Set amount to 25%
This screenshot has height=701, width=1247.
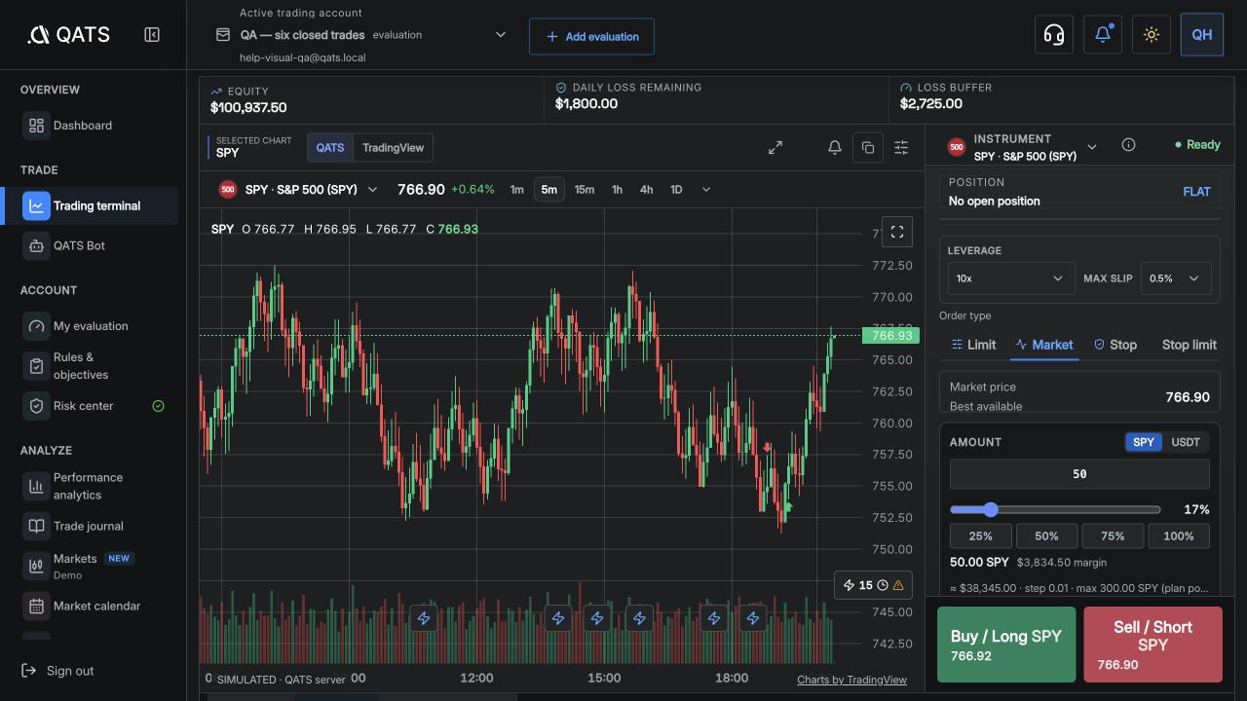tap(981, 536)
